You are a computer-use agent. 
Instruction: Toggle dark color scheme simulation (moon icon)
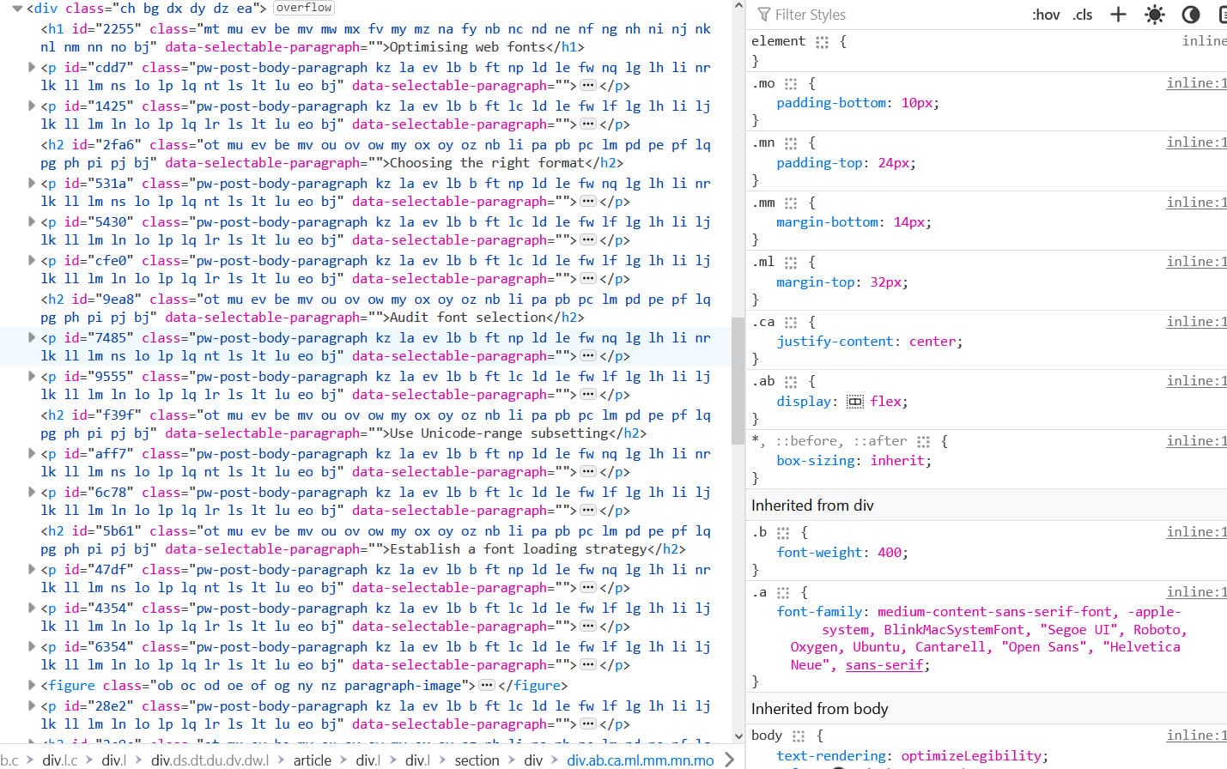tap(1189, 15)
